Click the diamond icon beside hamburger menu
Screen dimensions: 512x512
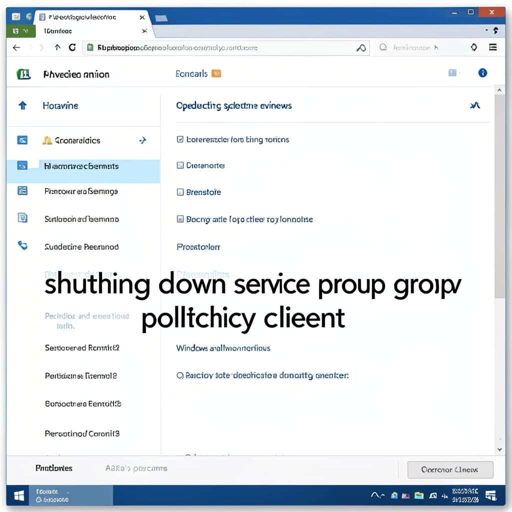pos(474,47)
